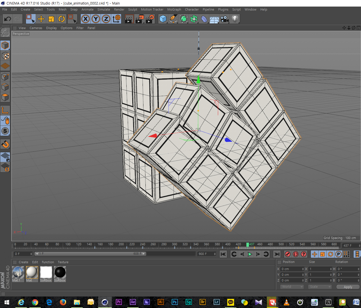Switch to Edges mode
The height and width of the screenshot is (308, 361).
pyautogui.click(x=5, y=87)
